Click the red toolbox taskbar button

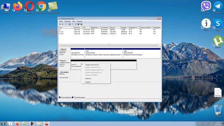click(47, 124)
